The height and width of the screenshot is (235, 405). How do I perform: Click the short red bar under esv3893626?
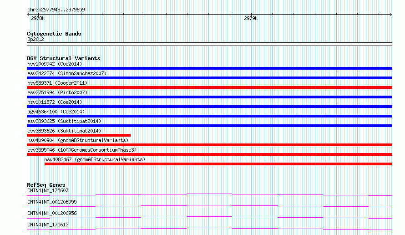click(79, 135)
